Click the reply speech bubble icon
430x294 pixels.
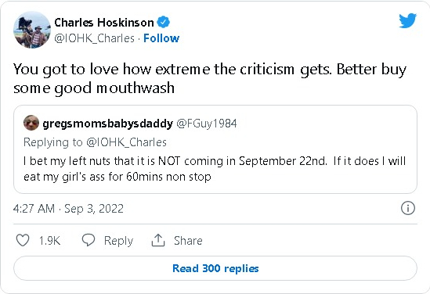pyautogui.click(x=89, y=240)
